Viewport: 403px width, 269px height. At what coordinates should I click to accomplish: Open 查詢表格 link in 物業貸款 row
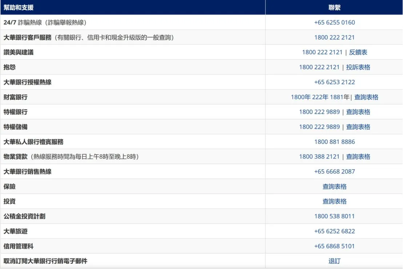point(358,157)
